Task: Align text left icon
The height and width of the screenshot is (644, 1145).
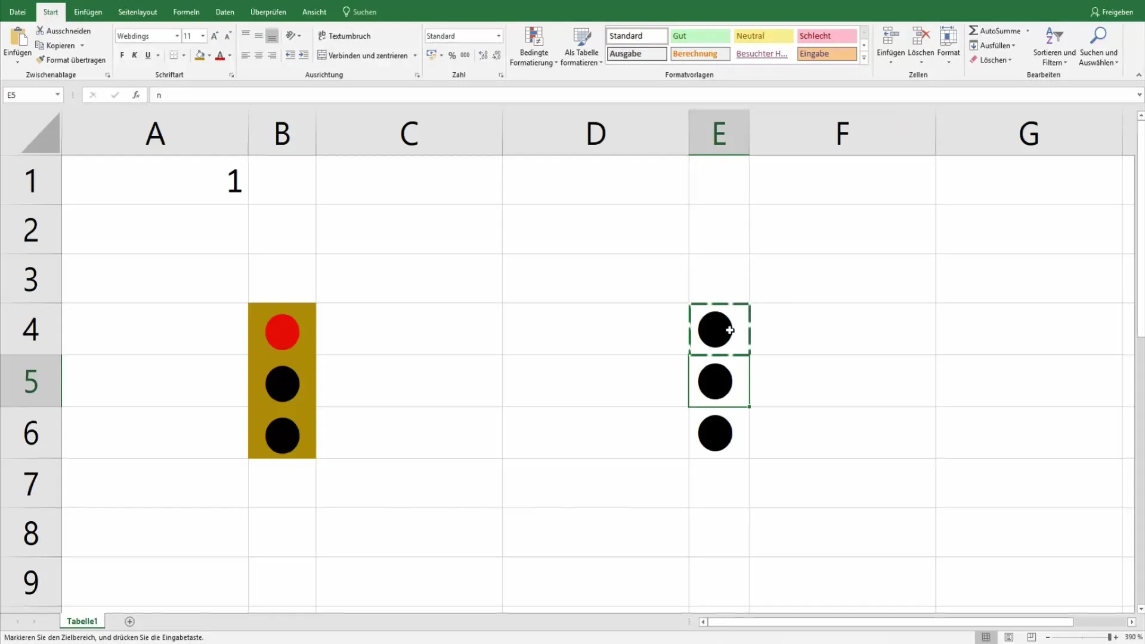Action: point(246,55)
